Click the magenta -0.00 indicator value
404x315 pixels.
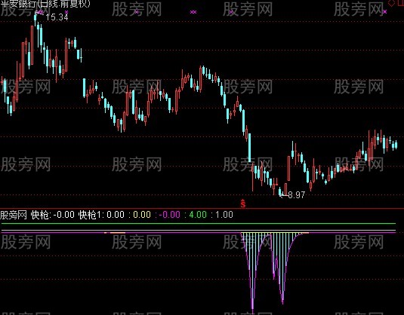[x=170, y=215]
